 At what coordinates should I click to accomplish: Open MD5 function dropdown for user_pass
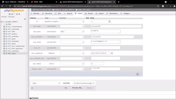(x=72, y=32)
